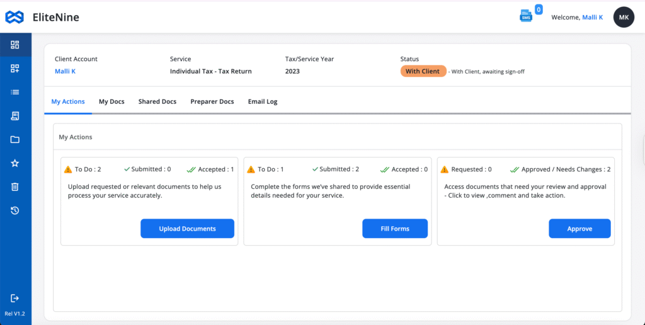
Task: Click the logout icon at sidebar bottom
Action: coord(15,298)
